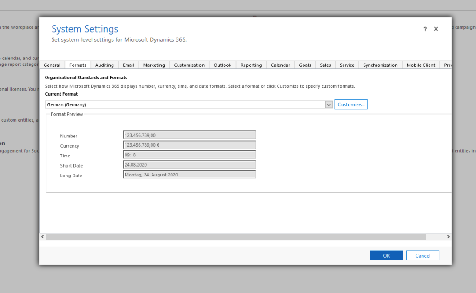The height and width of the screenshot is (293, 476).
Task: Switch to the Outlook tab
Action: 223,65
